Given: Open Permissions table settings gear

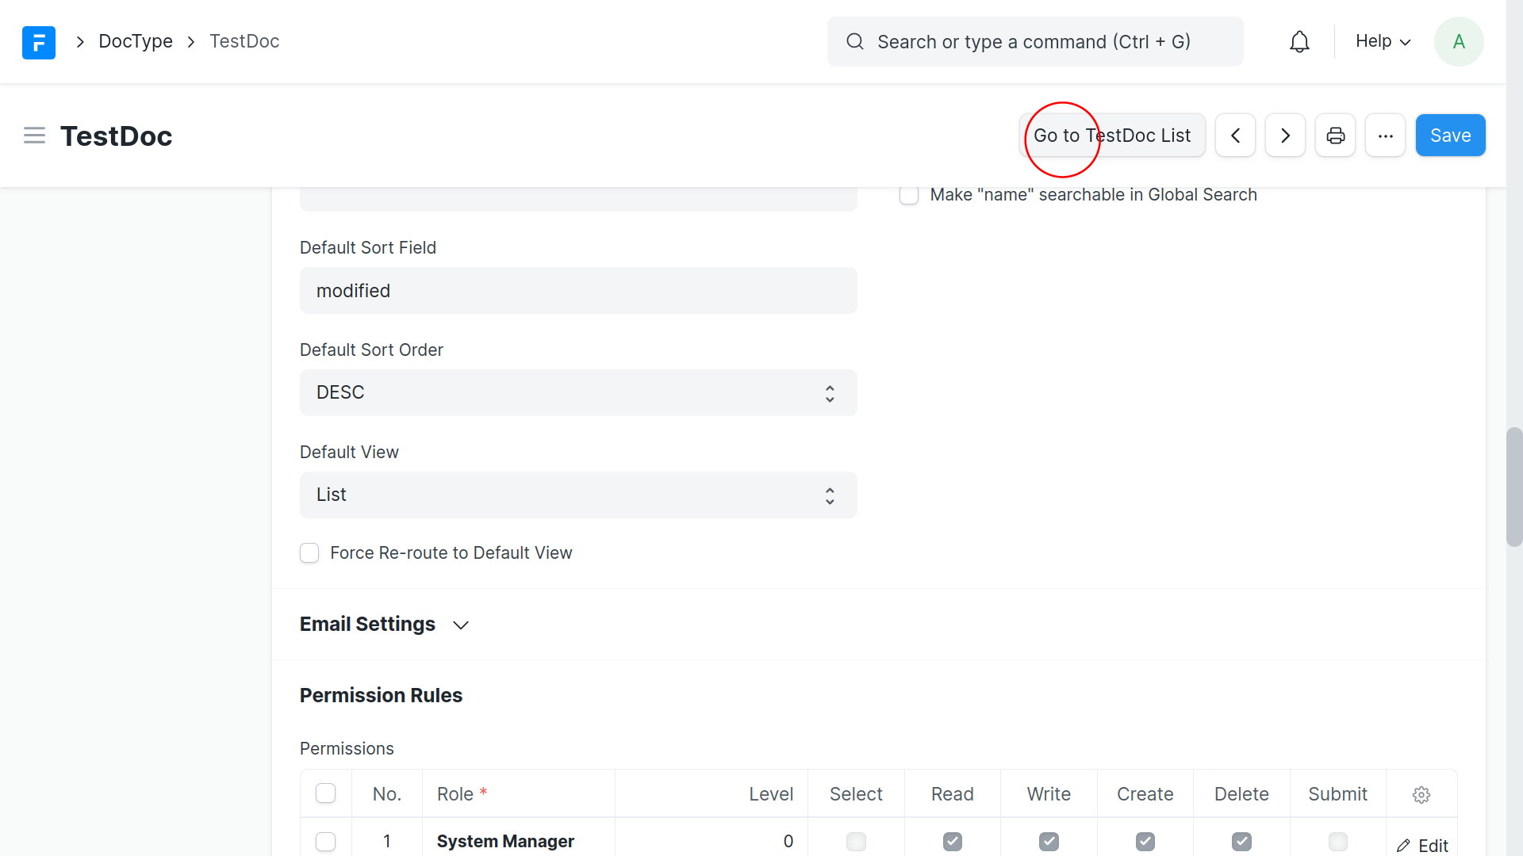Looking at the screenshot, I should [x=1421, y=794].
